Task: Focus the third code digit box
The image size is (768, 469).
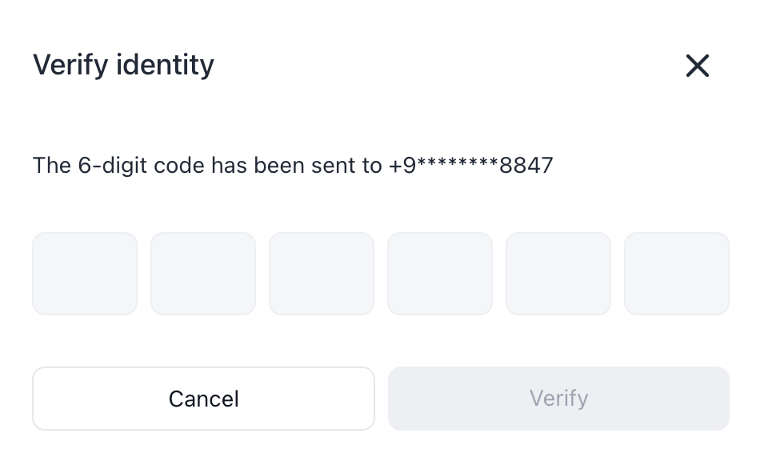Action: [x=322, y=274]
